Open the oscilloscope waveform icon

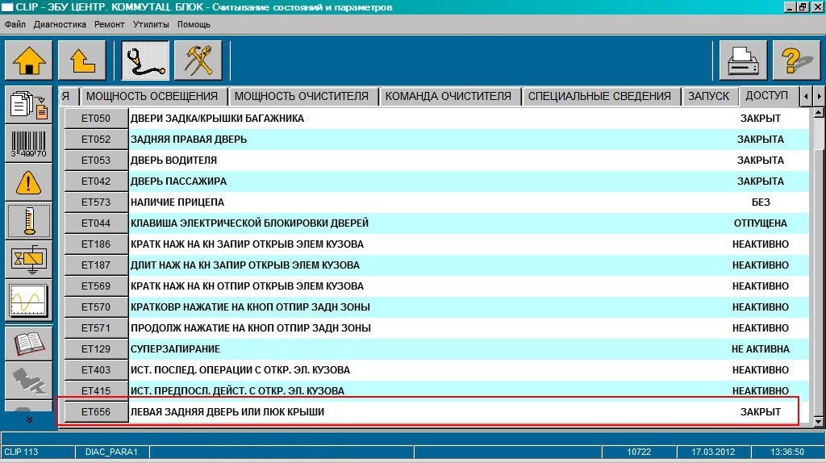pos(28,301)
